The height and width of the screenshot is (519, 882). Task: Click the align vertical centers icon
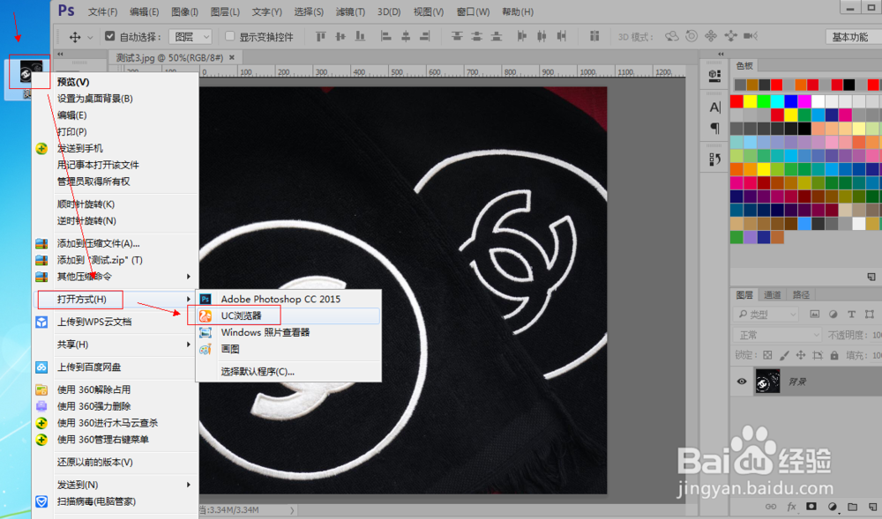point(340,36)
